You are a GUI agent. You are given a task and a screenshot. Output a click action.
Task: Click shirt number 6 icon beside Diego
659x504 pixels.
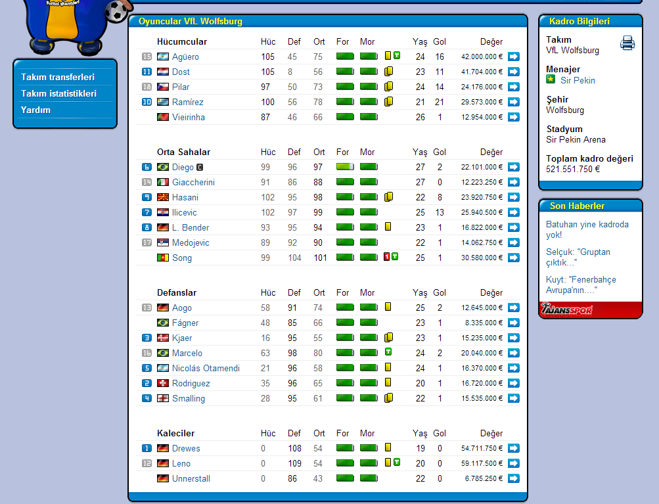pyautogui.click(x=147, y=168)
